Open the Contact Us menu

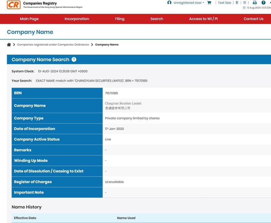[253, 19]
